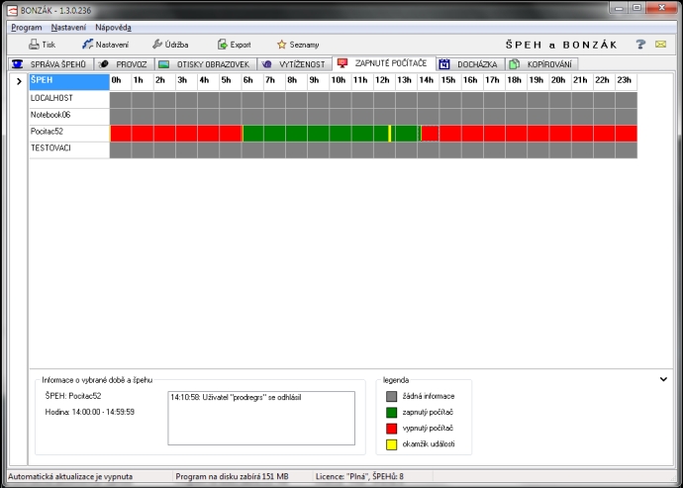Click the ŠPEH column header

coord(69,82)
